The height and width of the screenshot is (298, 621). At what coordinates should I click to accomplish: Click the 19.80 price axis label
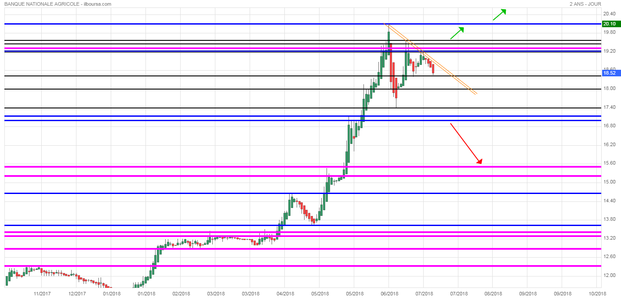(x=609, y=32)
